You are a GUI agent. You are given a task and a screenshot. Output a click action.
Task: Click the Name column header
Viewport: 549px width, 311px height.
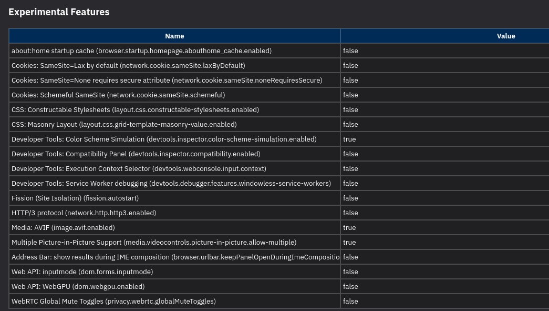point(174,36)
